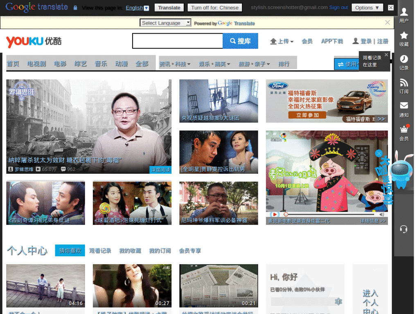Click the lock icon in translate bar
This screenshot has width=419, height=314.
point(75,8)
